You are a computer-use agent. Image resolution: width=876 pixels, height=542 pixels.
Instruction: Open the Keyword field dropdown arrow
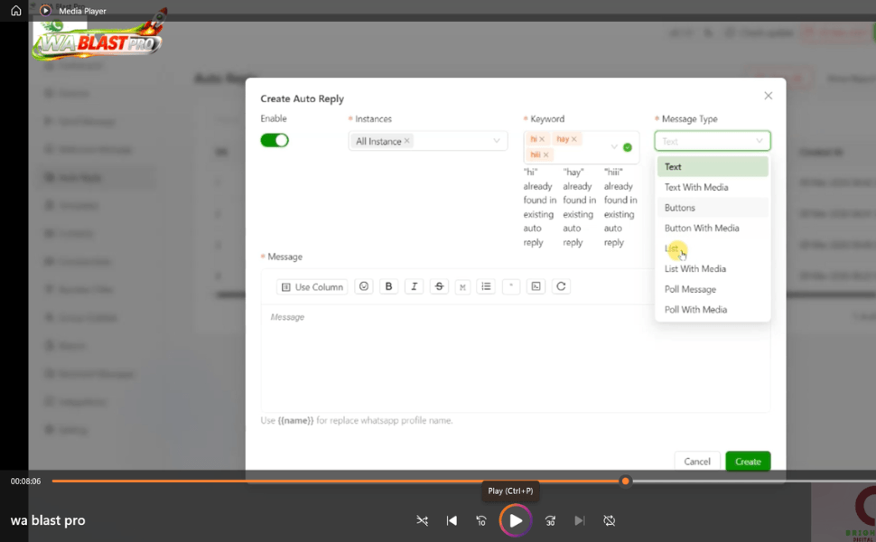[x=614, y=147]
